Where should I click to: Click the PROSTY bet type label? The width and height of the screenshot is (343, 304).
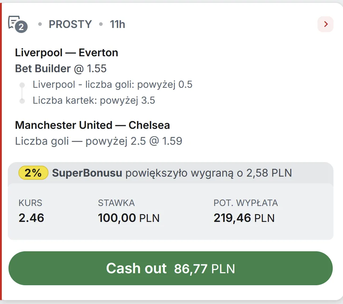coord(70,24)
